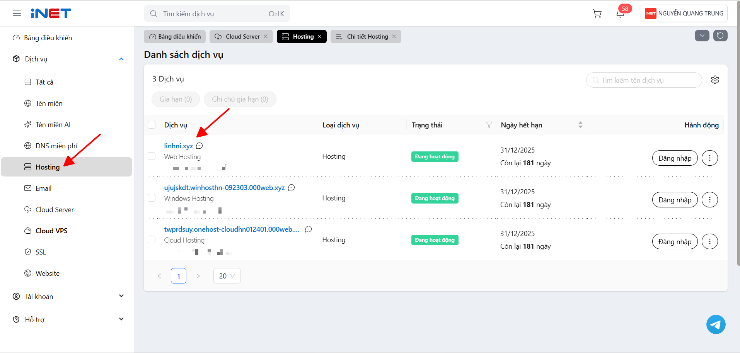The image size is (740, 353).
Task: Open the hamburger menu icon
Action: [17, 14]
